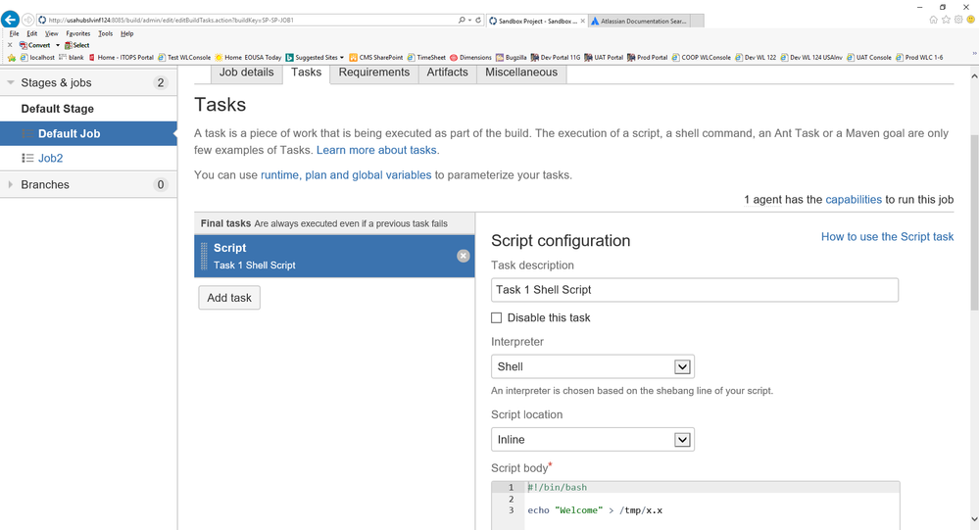Open CMS SharePoint bookmark
Viewport: 979px width, 530px height.
pyautogui.click(x=376, y=58)
